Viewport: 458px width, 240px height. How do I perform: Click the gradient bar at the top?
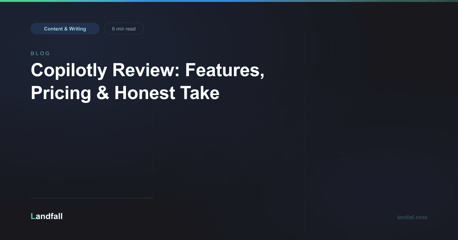pos(229,1)
